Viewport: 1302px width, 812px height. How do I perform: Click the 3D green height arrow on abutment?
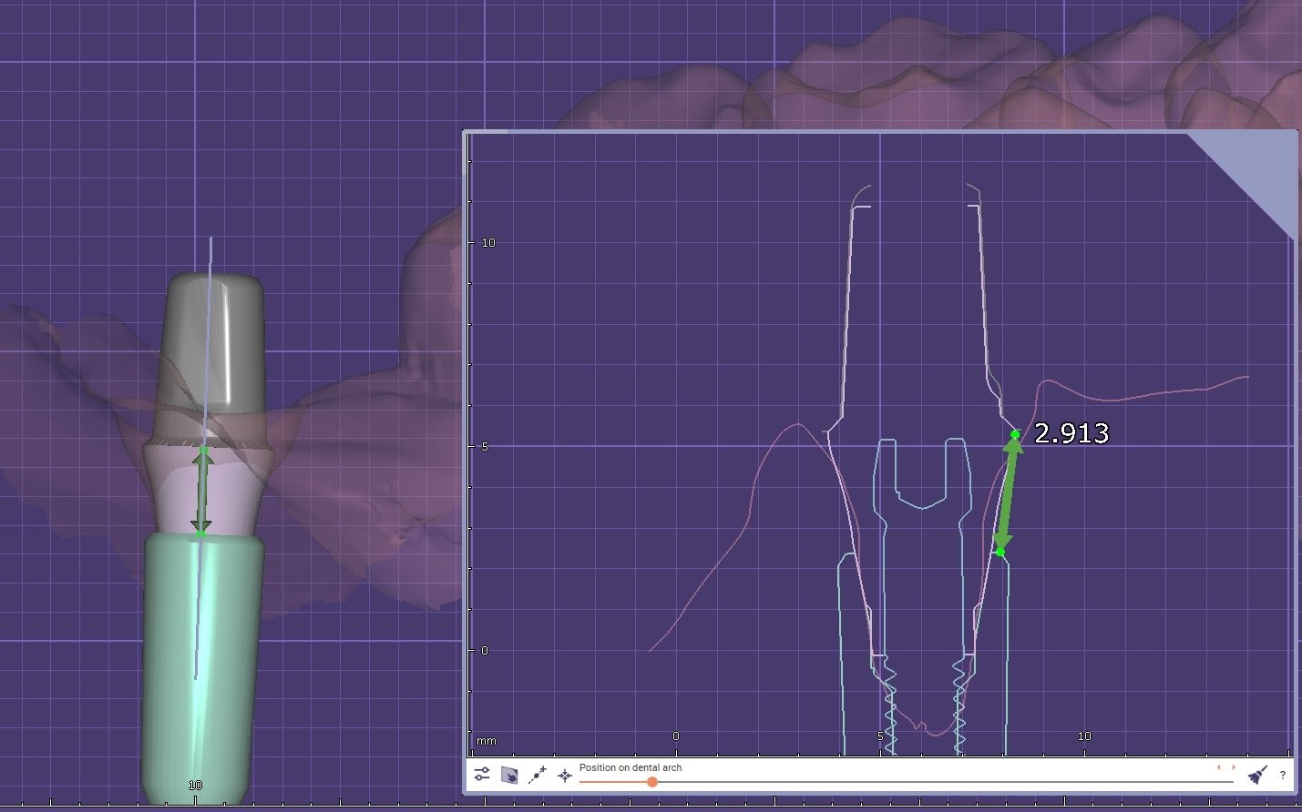[x=202, y=491]
